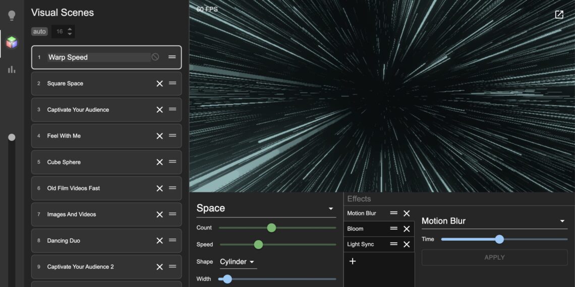The width and height of the screenshot is (575, 287).
Task: Open visualizer in external pop-out window
Action: [559, 15]
